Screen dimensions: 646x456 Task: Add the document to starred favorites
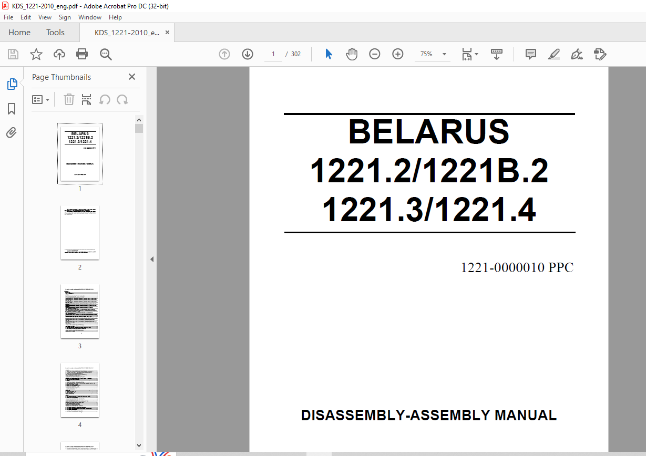[36, 54]
